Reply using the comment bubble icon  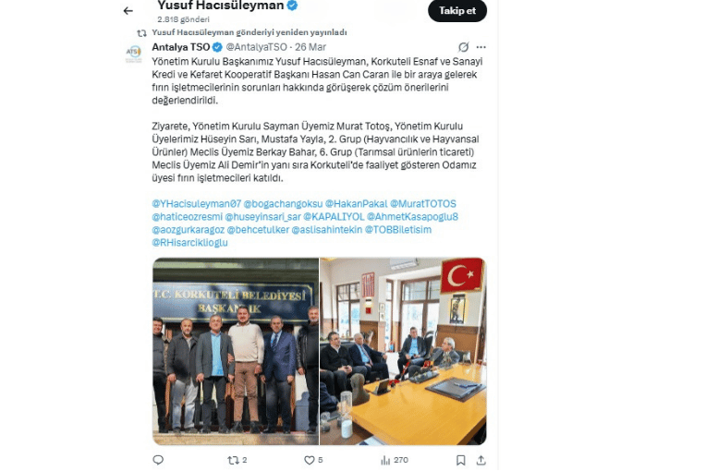tap(158, 460)
